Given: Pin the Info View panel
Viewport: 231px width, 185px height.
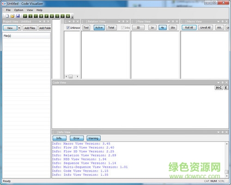Looking at the screenshot, I should point(222,132).
